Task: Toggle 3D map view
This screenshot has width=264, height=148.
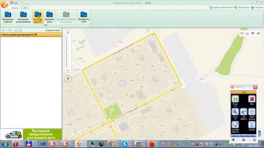Action: pos(258,33)
